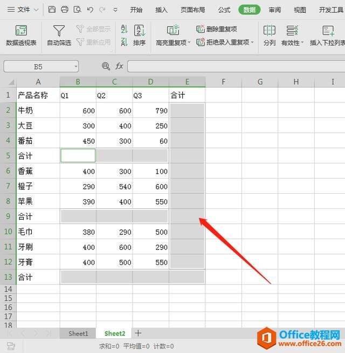Image resolution: width=345 pixels, height=353 pixels.
Task: Click the 合计 header cell in column E
Action: 187,95
